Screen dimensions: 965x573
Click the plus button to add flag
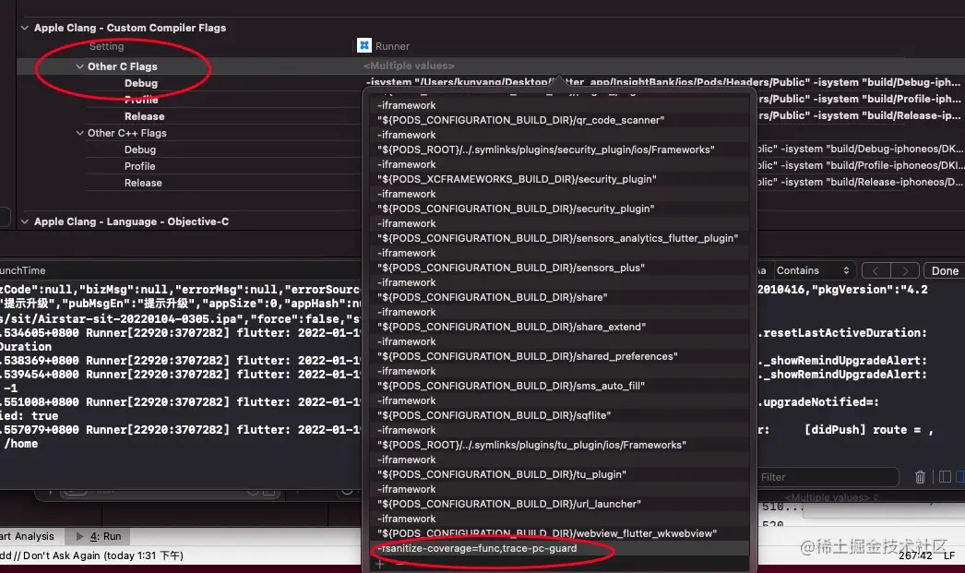380,564
